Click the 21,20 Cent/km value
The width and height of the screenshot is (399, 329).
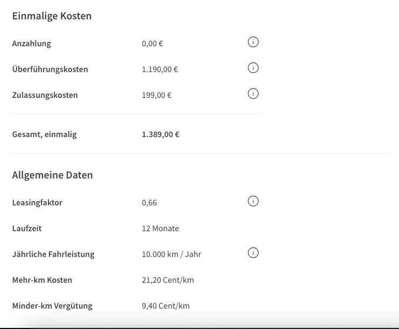click(168, 280)
